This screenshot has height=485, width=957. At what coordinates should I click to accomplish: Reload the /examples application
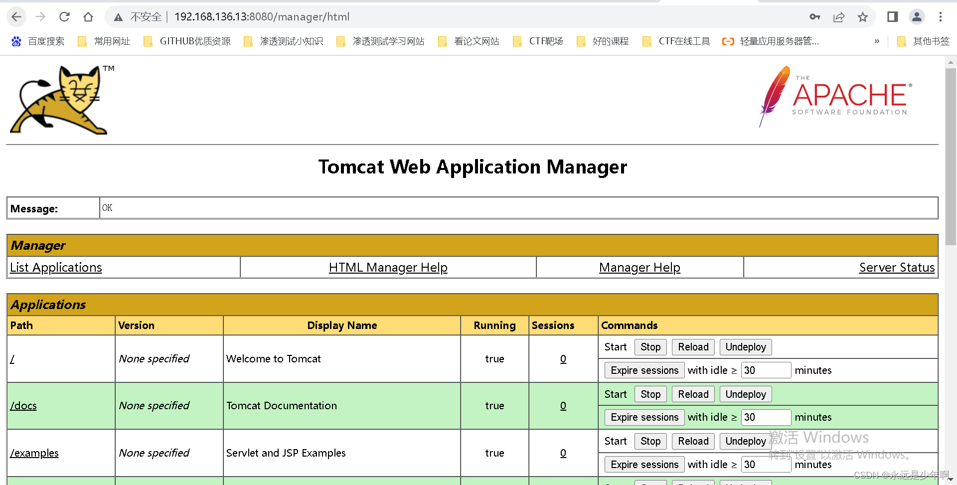(x=693, y=441)
